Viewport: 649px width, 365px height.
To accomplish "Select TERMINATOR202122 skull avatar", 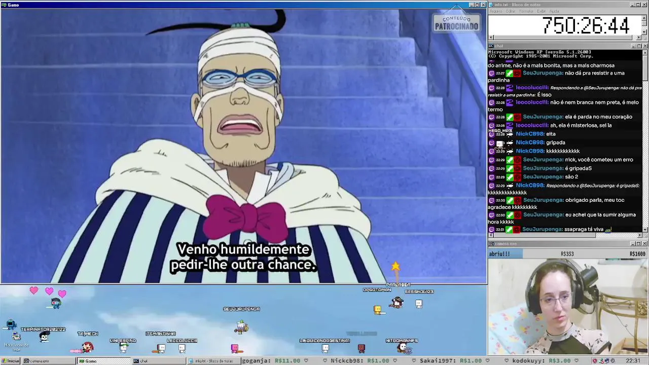I will click(x=44, y=338).
